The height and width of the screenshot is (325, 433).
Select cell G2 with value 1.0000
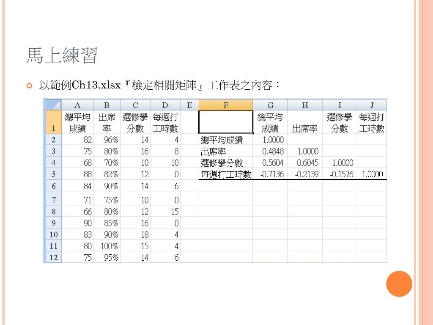(x=270, y=140)
